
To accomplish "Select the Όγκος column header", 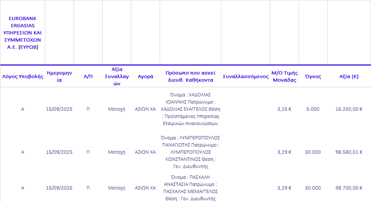I will point(313,76).
